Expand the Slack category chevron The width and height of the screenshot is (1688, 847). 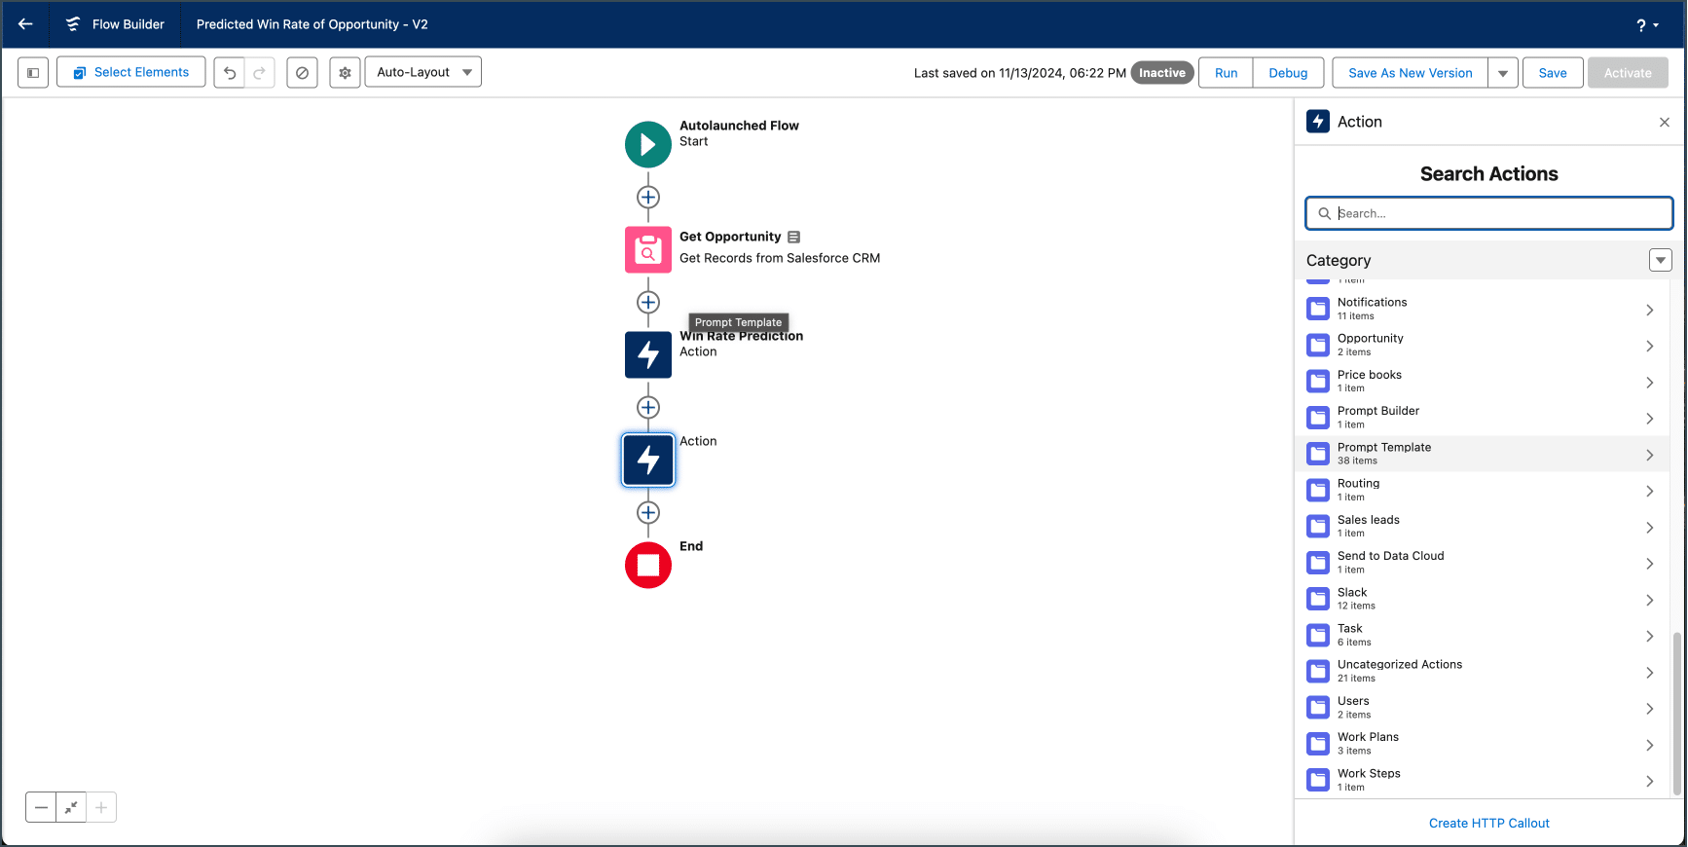[x=1649, y=600]
